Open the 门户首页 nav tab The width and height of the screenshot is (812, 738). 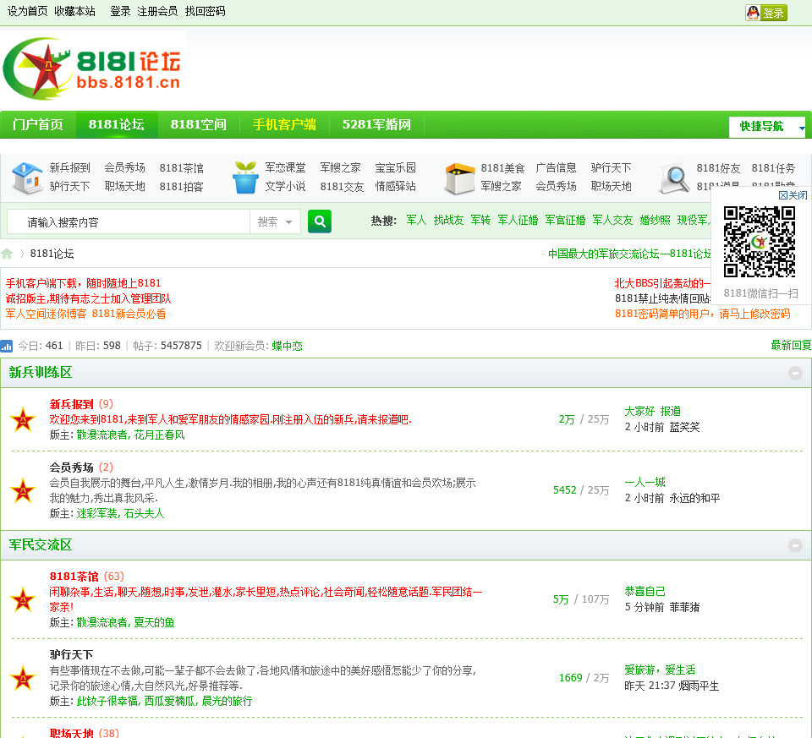[x=38, y=125]
